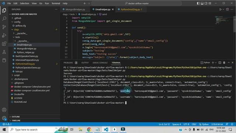
Task: Click Ln 4, Col 12 position indicator
Action: tap(164, 124)
